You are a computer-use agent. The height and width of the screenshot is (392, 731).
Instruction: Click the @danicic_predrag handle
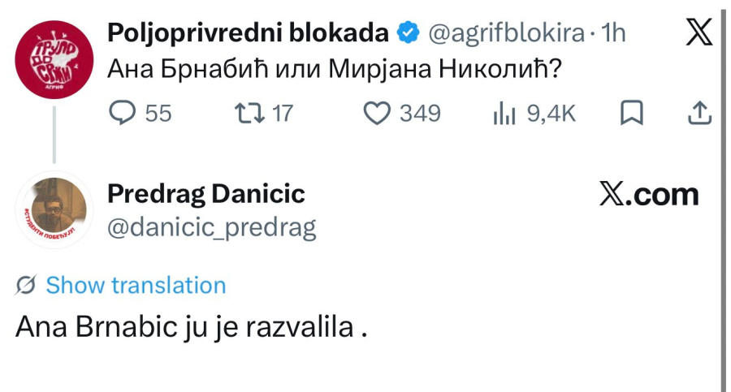point(212,228)
